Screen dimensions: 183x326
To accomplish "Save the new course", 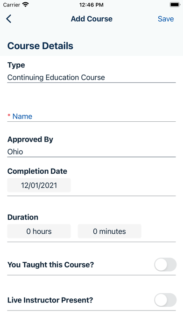I will [166, 19].
